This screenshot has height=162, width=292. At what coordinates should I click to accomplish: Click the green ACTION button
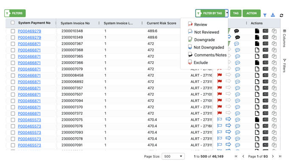point(251,13)
